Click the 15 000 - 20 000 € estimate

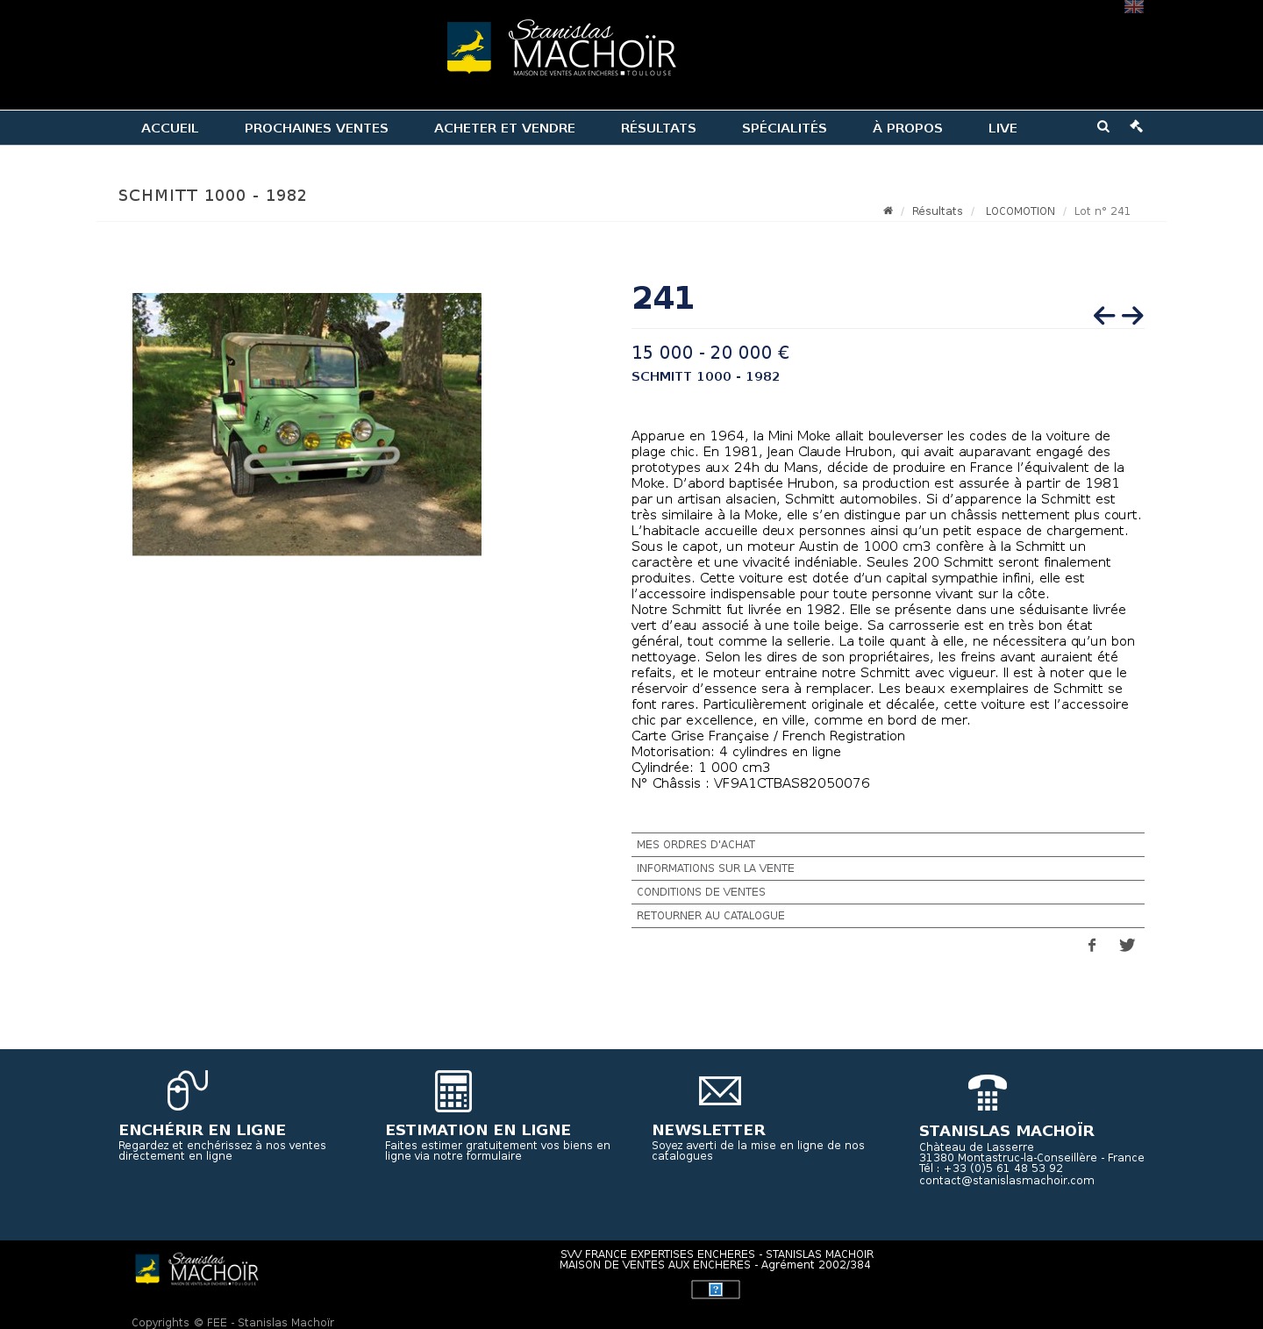point(710,353)
